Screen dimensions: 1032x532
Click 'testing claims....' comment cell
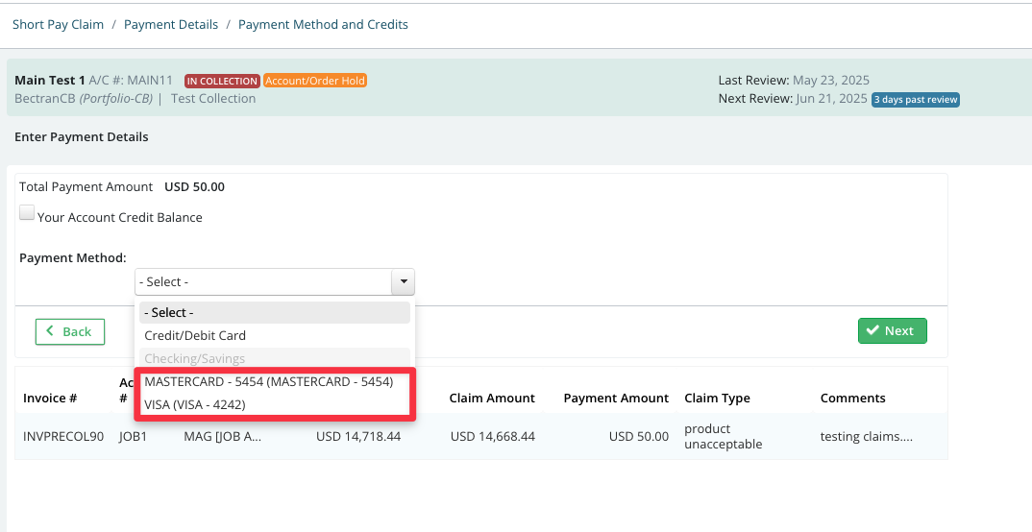866,436
